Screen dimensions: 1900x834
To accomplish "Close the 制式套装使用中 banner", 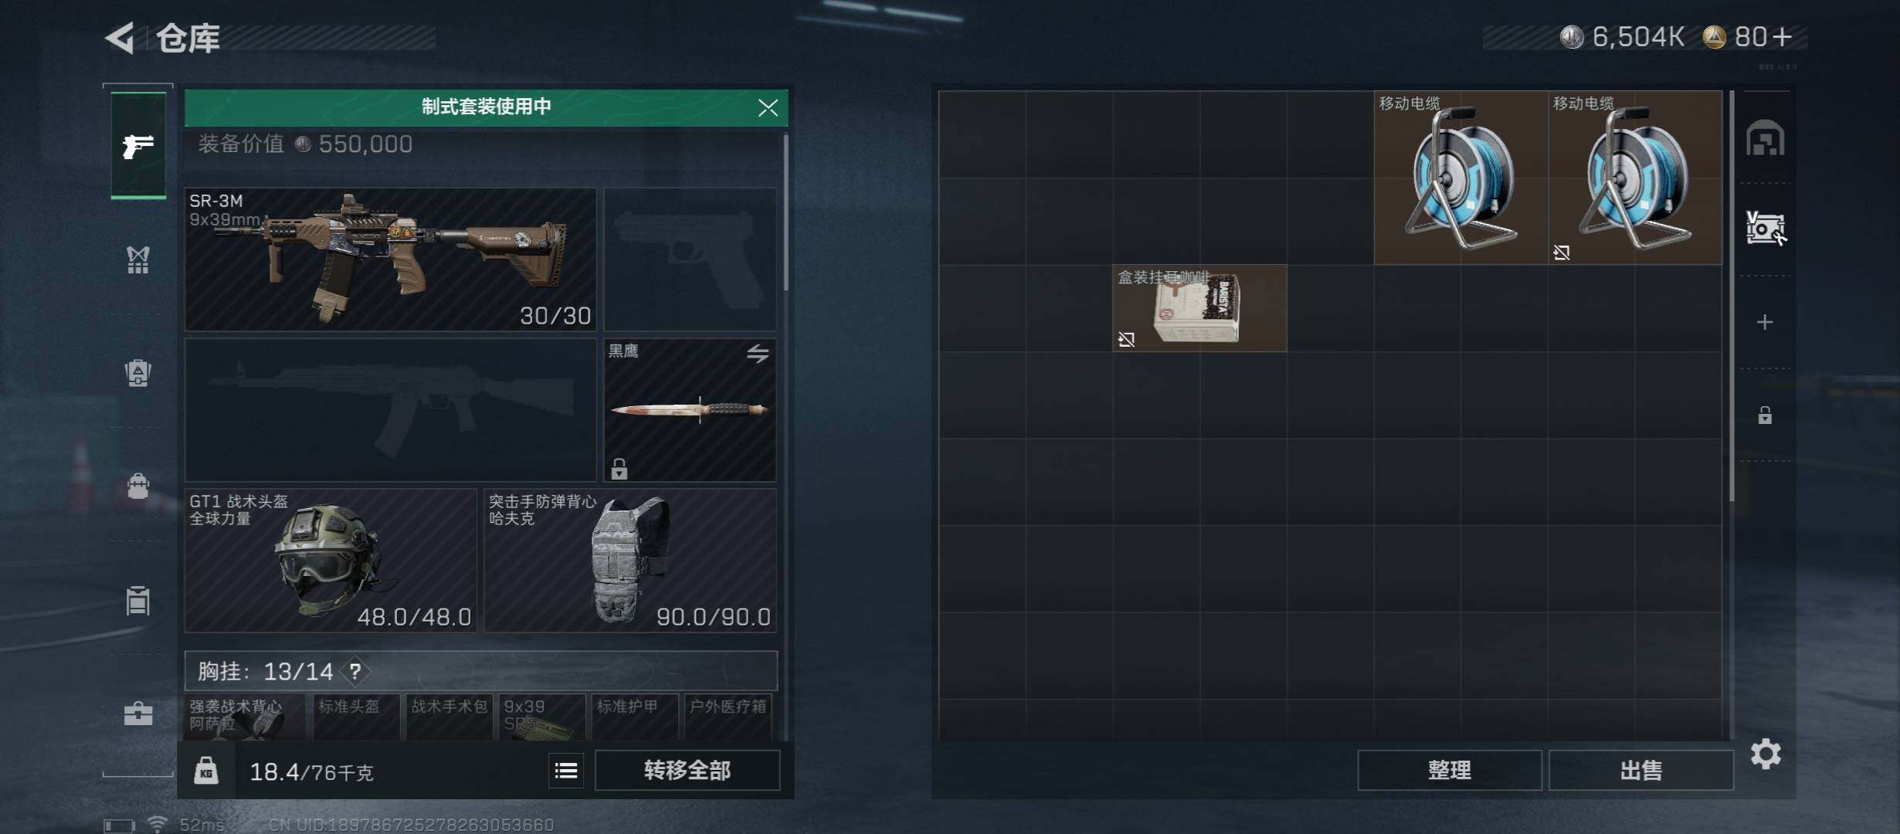I will pyautogui.click(x=768, y=107).
